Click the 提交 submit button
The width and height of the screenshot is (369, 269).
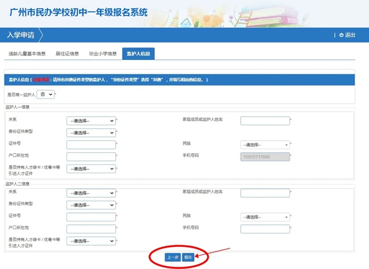coord(188,257)
